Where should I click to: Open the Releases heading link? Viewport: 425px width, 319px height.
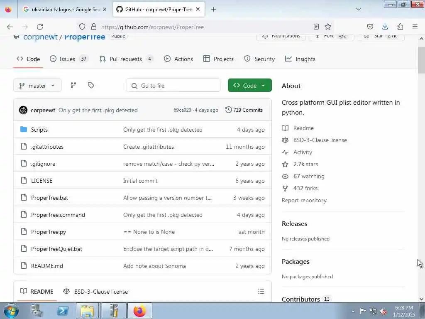tap(295, 224)
